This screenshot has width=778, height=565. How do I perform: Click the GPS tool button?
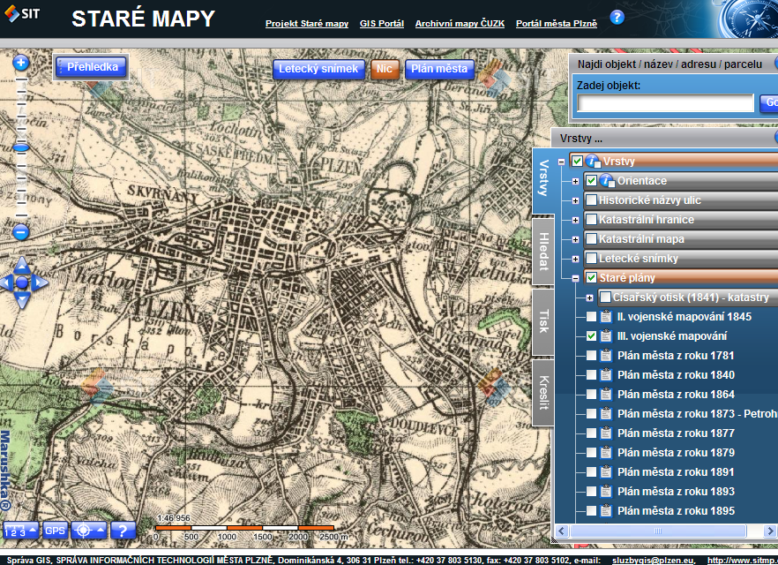pyautogui.click(x=55, y=531)
